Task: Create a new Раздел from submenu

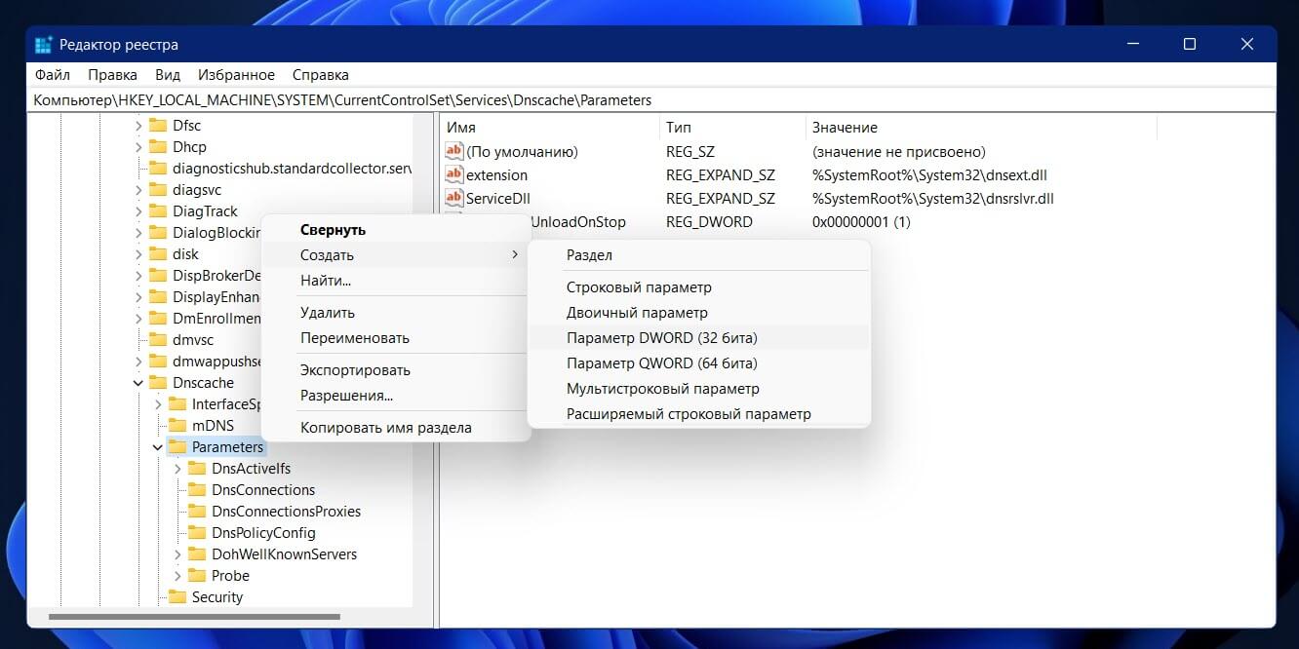Action: pyautogui.click(x=698, y=255)
